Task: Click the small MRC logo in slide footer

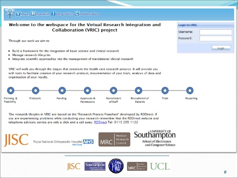Action: tap(137, 166)
